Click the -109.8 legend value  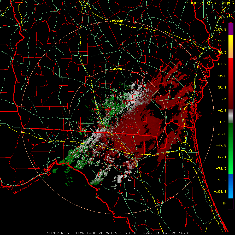[220, 192]
